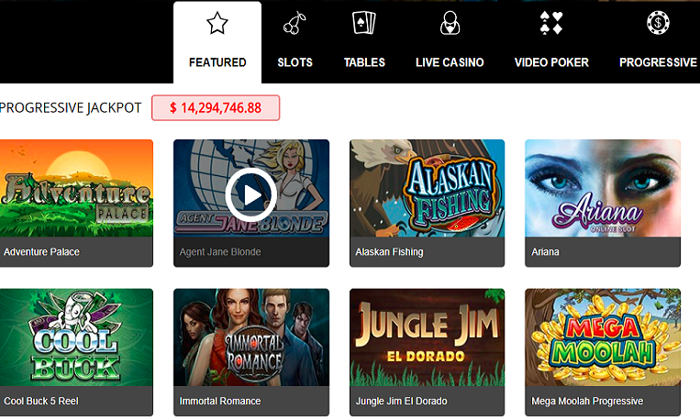Click the dealer icon above Live Casino

[450, 23]
